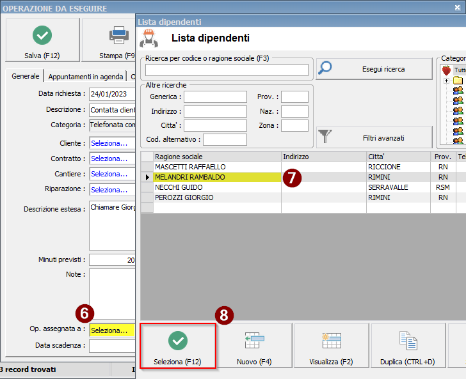Select the Generale tab
Viewport: 466px width, 379px height.
[x=26, y=76]
